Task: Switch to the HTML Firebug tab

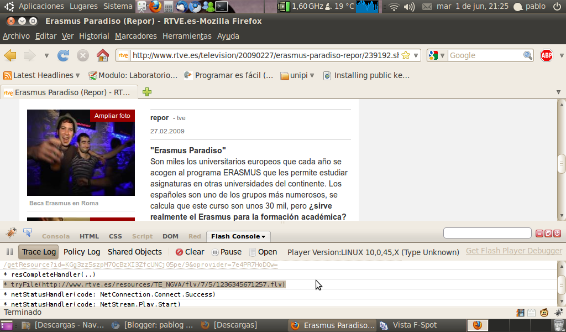Action: coord(89,236)
